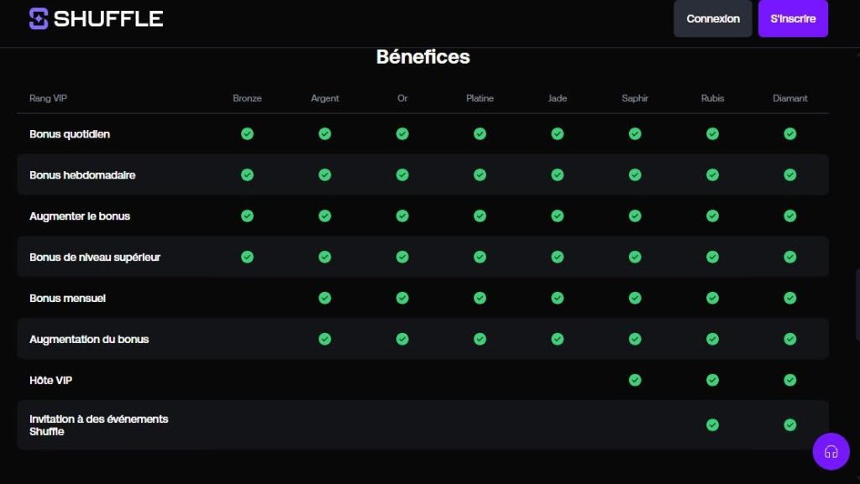Click the Bronze checkmark for Bonus de niveau supérieur

click(247, 257)
